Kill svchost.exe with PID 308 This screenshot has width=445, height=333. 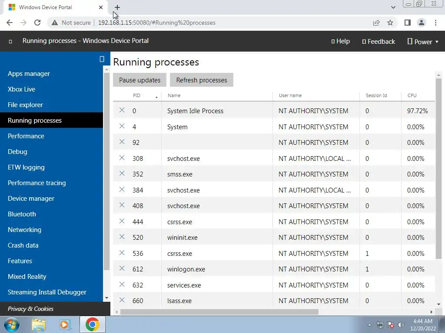pos(122,158)
